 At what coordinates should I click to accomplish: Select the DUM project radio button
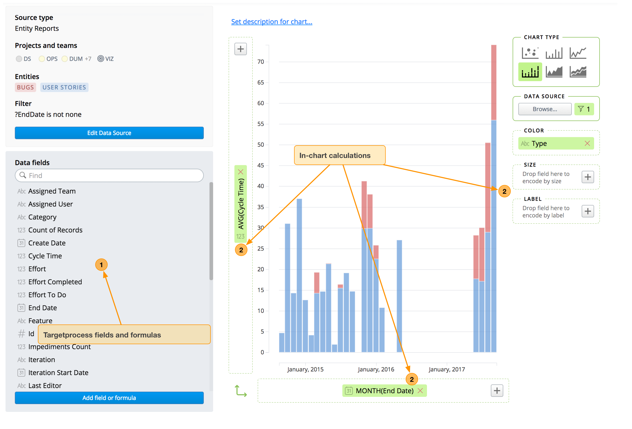(65, 59)
